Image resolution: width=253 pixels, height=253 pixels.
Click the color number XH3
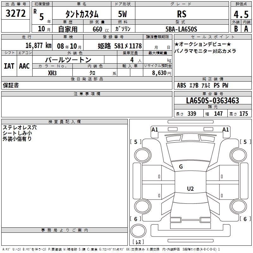[x=52, y=73]
